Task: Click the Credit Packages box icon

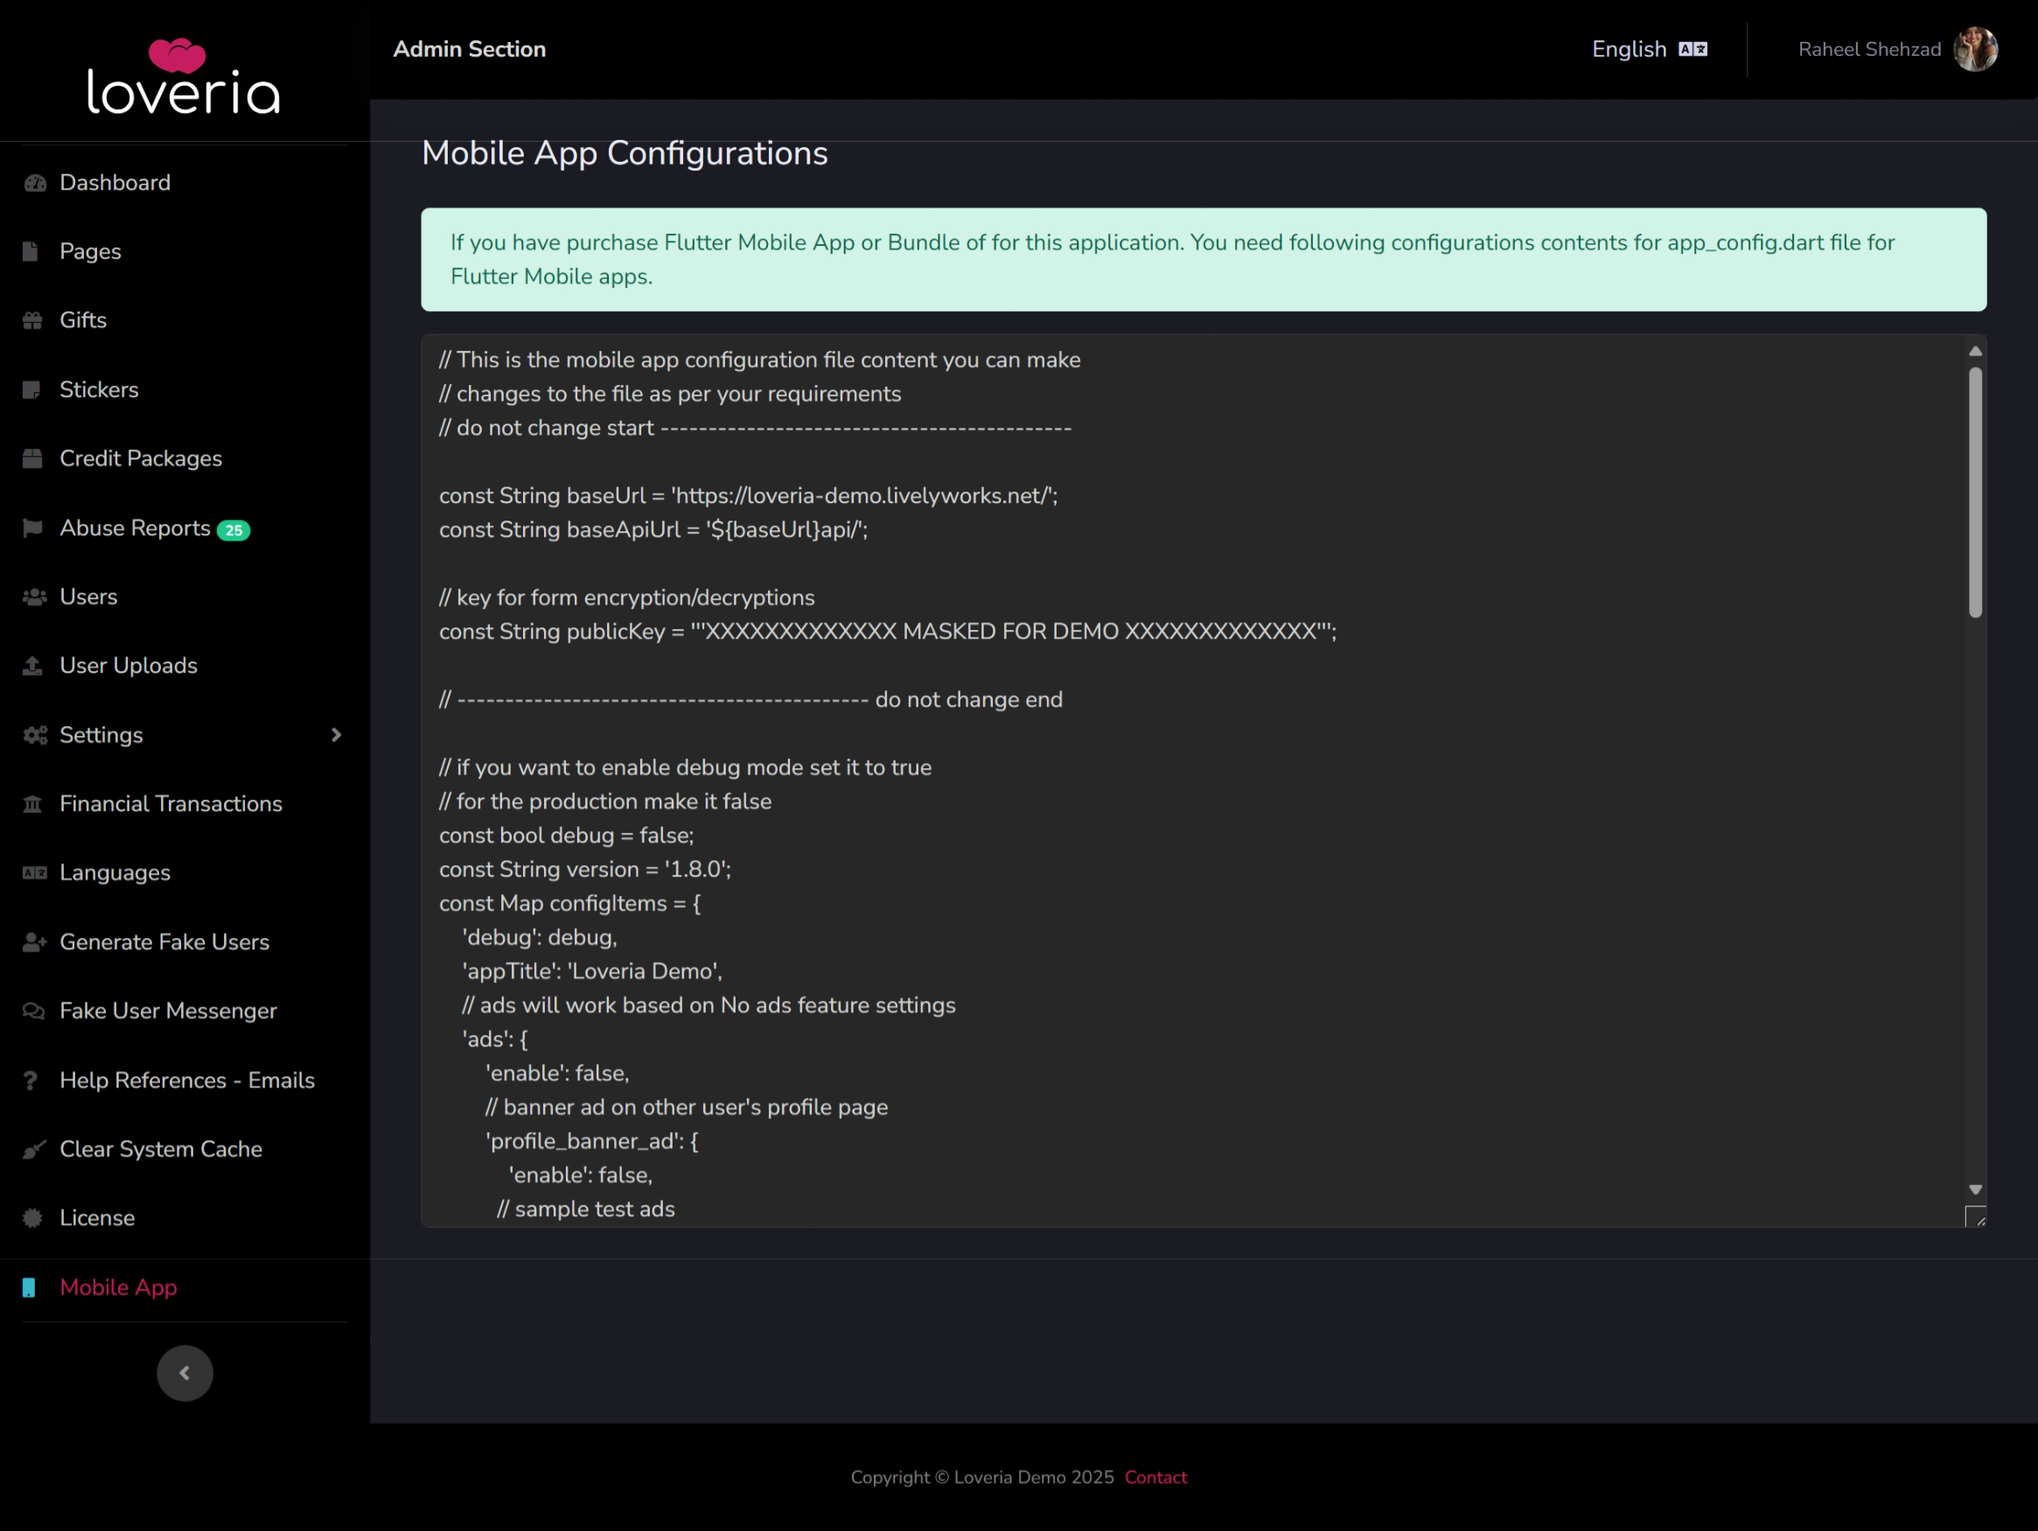Action: point(33,459)
